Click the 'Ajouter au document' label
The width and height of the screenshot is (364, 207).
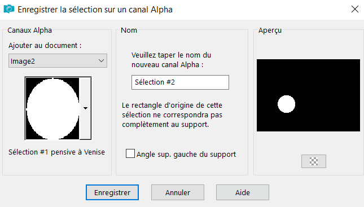[x=45, y=46]
